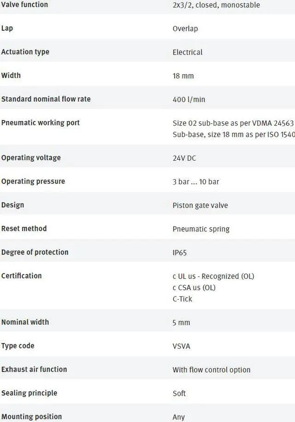Viewport: 295px width, 422px height.
Task: Click the value '2x3/2, closed, monostable'
Action: click(216, 5)
